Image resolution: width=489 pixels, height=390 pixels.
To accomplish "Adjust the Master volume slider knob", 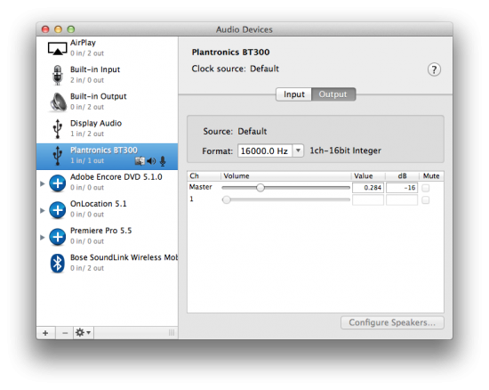I will [x=261, y=188].
